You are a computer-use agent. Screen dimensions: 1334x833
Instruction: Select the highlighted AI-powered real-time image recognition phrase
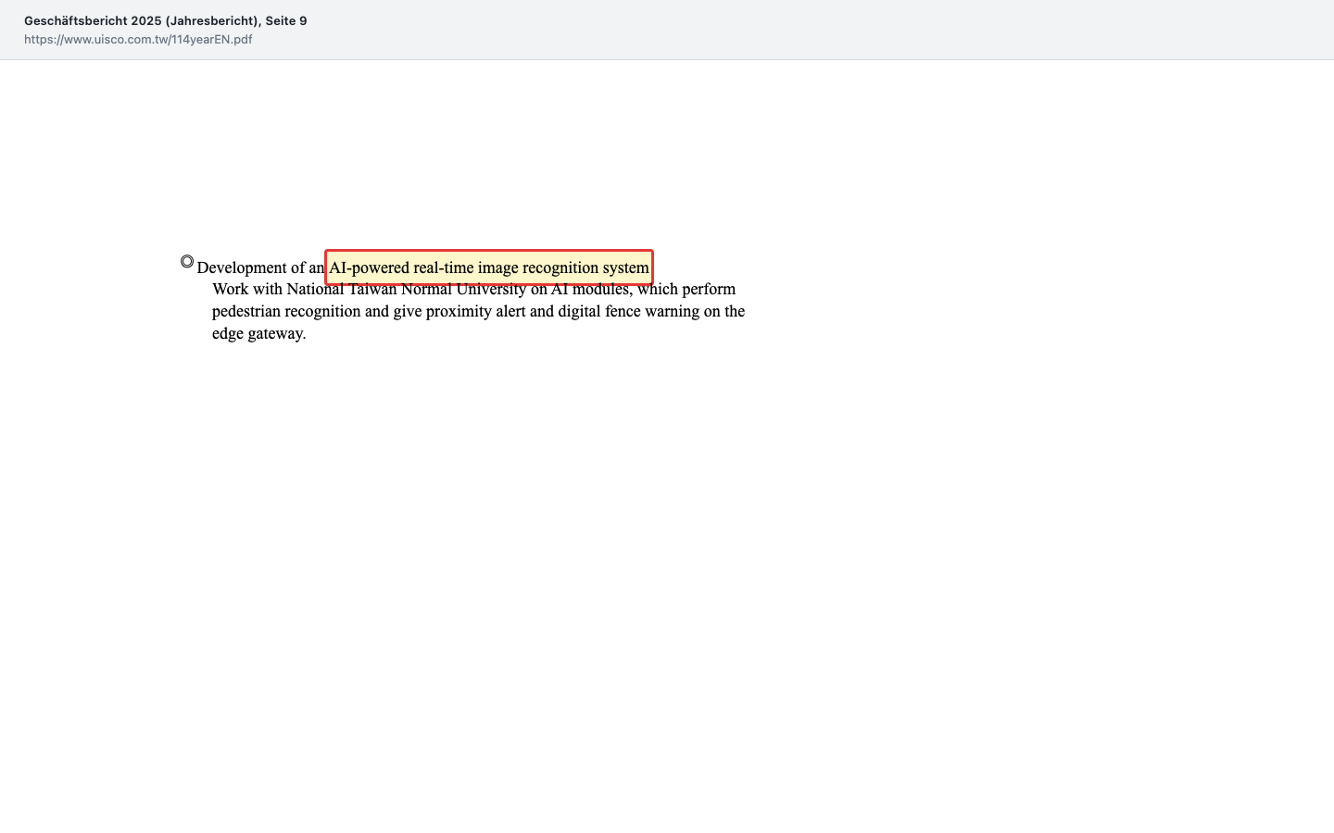[x=489, y=267]
